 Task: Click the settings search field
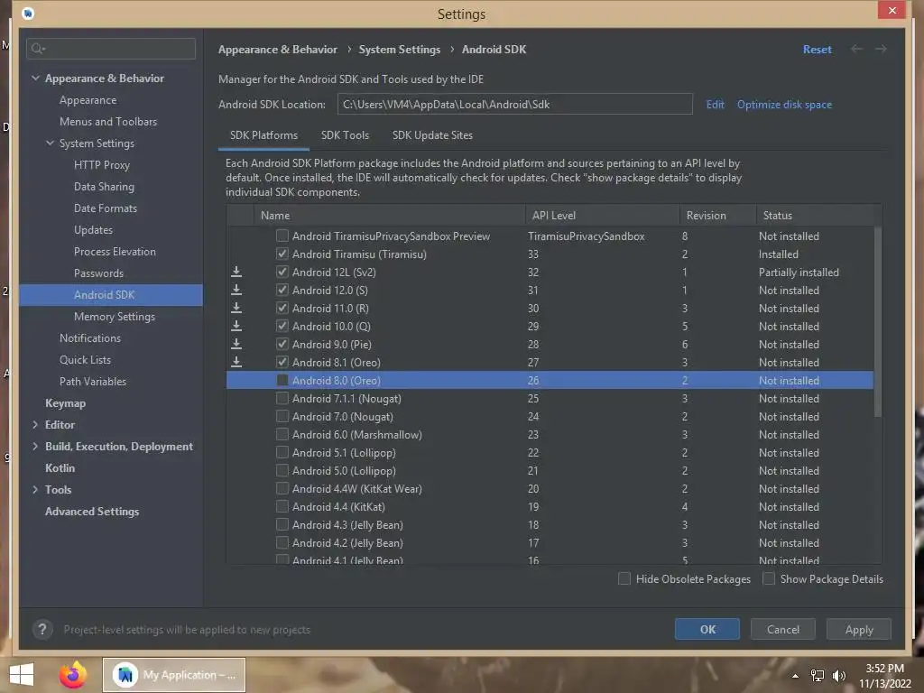111,49
